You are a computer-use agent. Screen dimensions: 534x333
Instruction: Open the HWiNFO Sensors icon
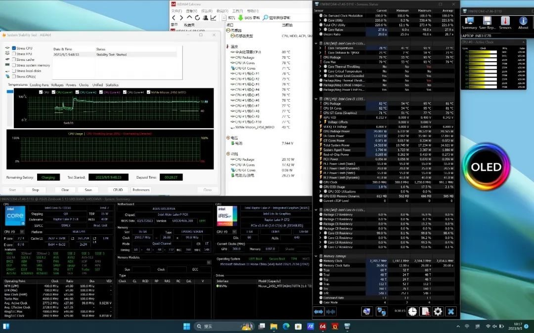(505, 23)
